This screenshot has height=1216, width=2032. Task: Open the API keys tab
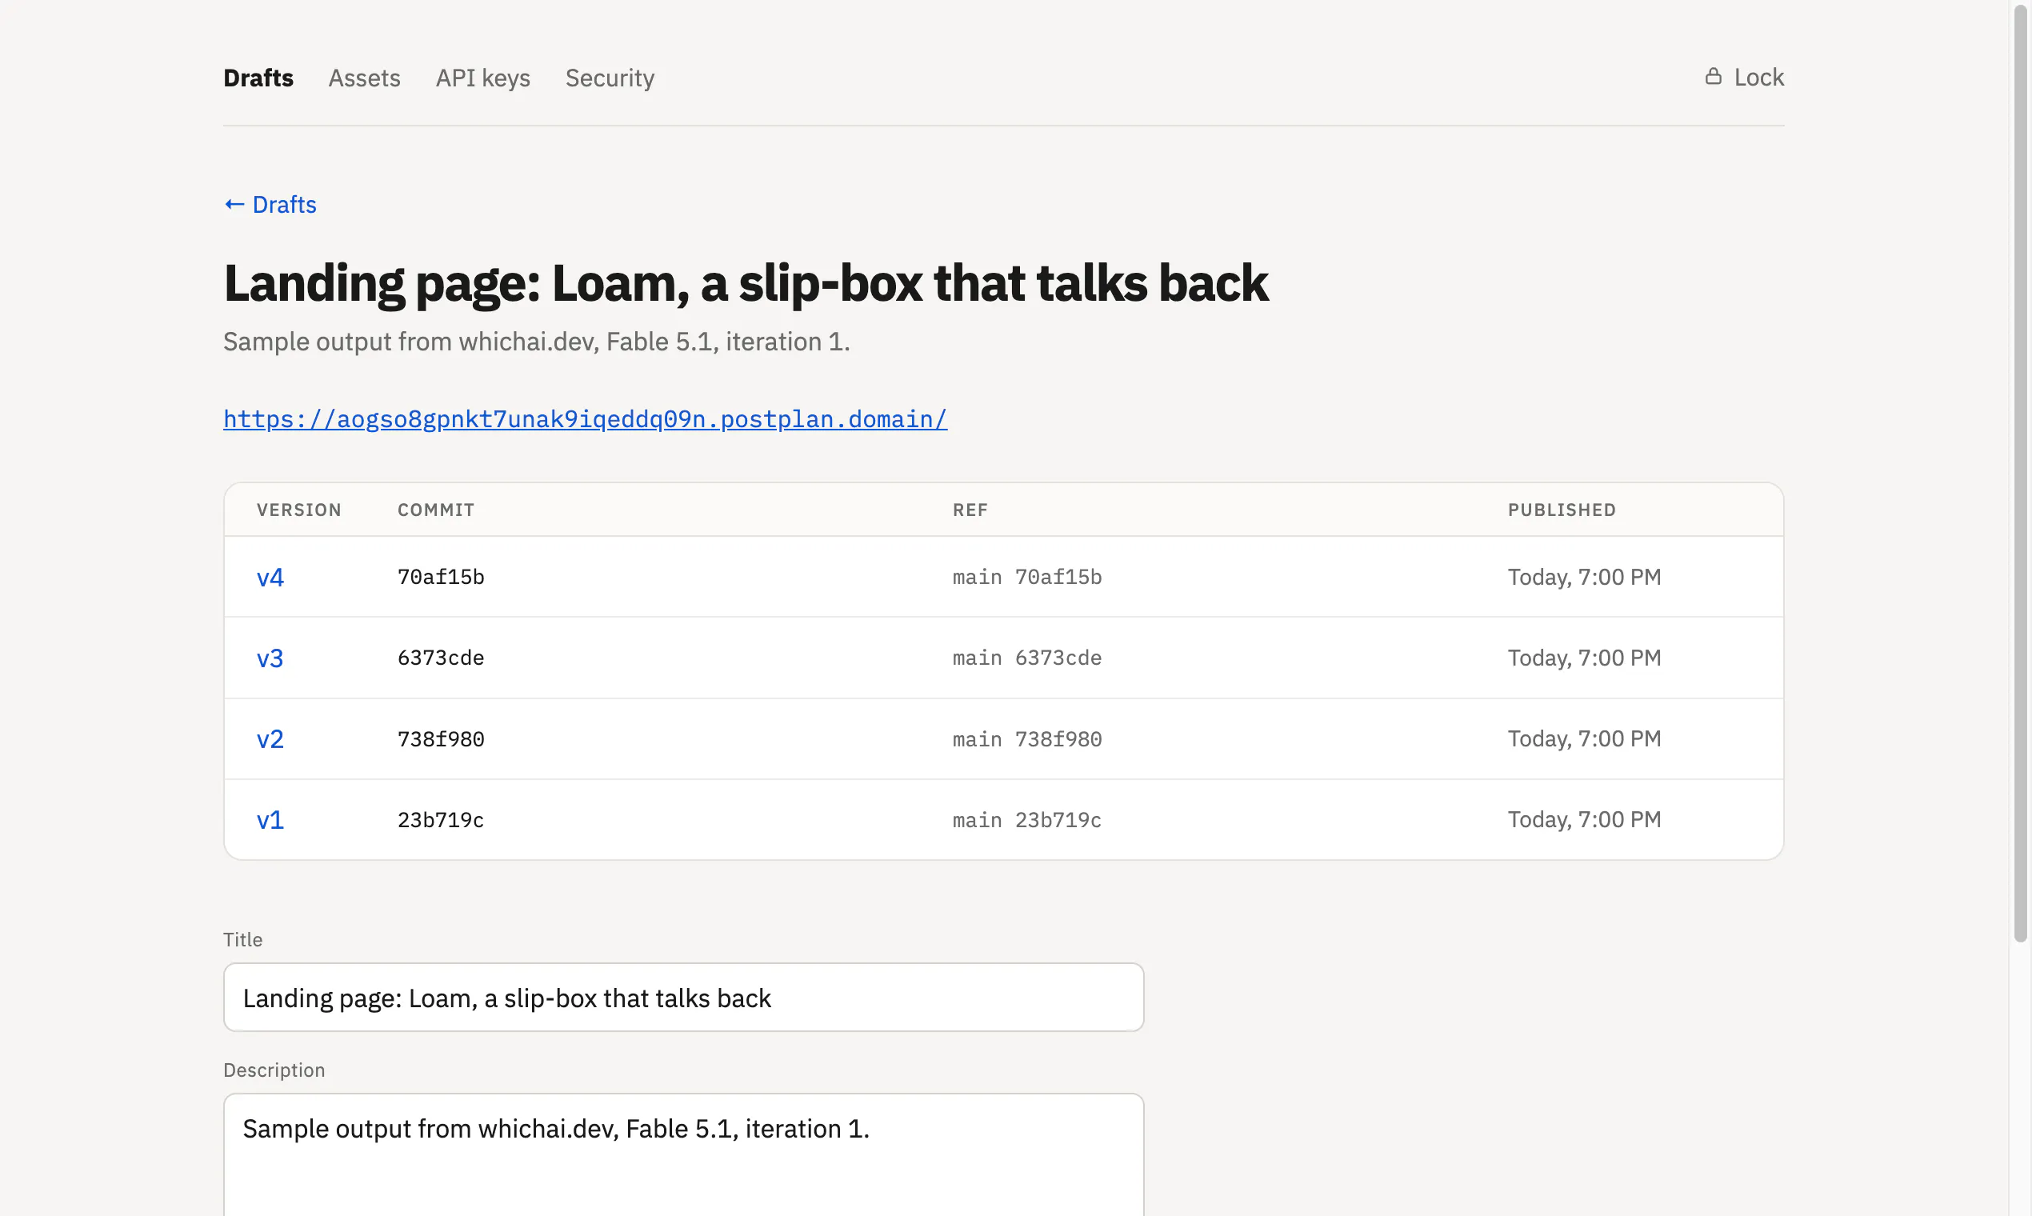(482, 78)
